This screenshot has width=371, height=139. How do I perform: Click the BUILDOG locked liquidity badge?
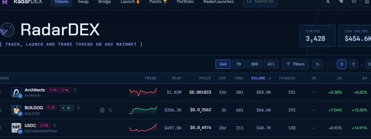coord(67,108)
